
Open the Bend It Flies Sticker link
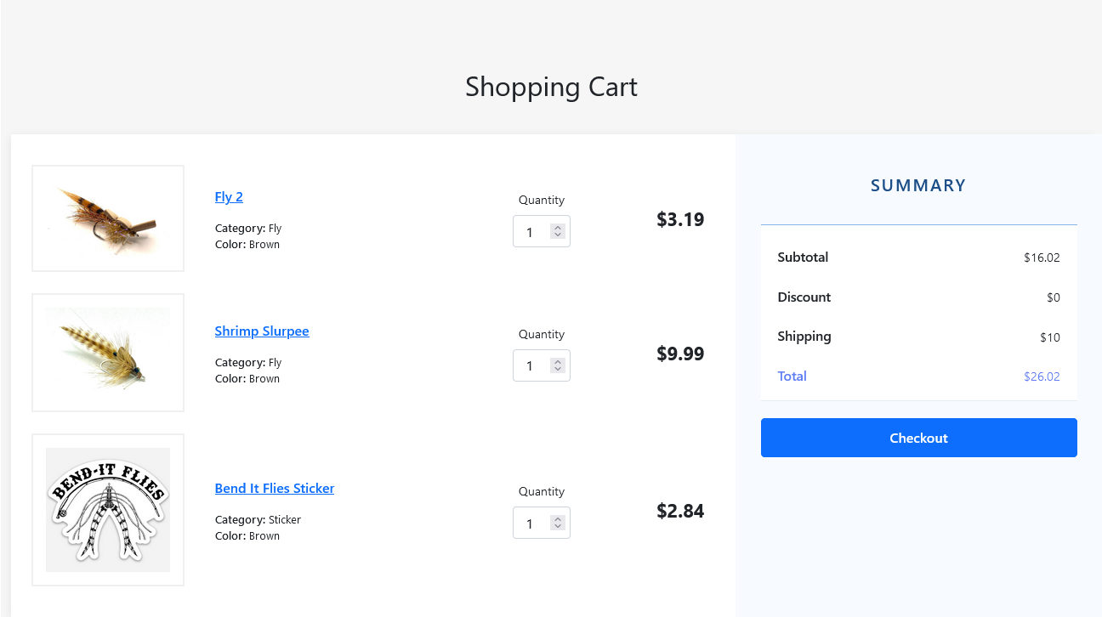point(275,489)
